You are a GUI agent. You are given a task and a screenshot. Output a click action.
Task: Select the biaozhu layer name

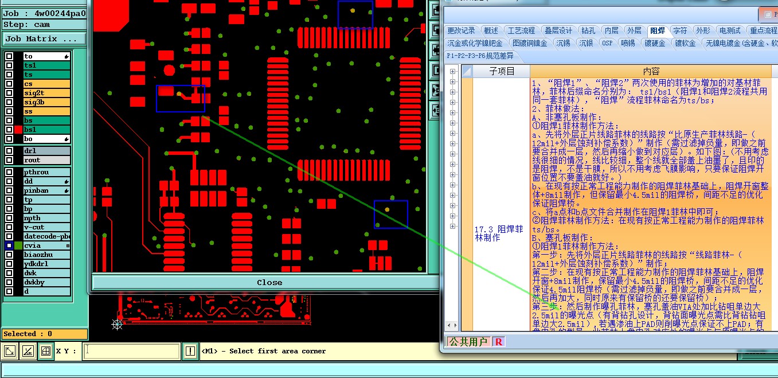(46, 255)
